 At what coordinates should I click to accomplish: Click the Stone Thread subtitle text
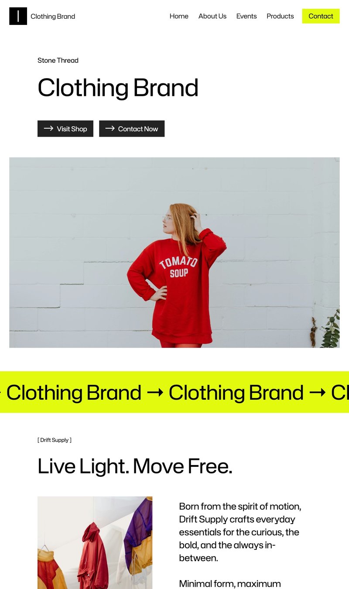pos(58,60)
